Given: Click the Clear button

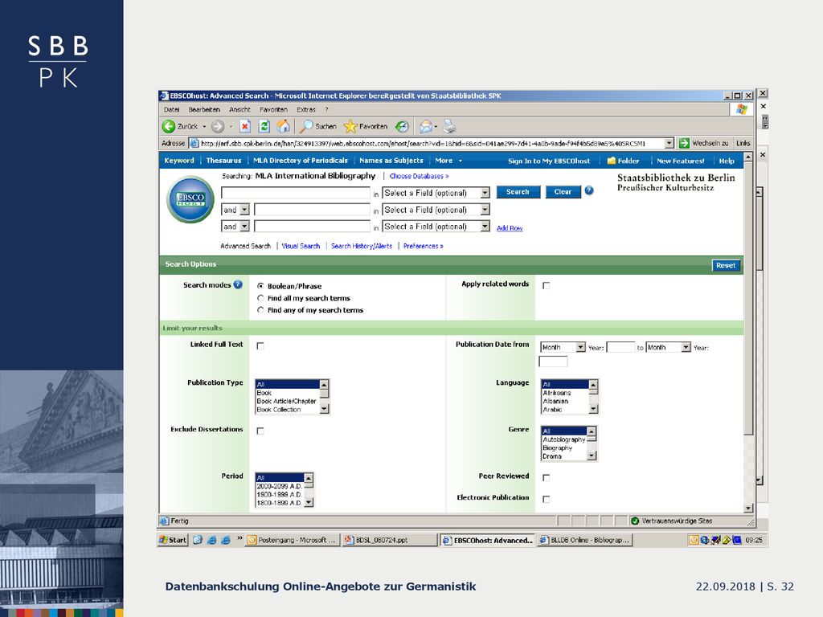Looking at the screenshot, I should tap(563, 191).
